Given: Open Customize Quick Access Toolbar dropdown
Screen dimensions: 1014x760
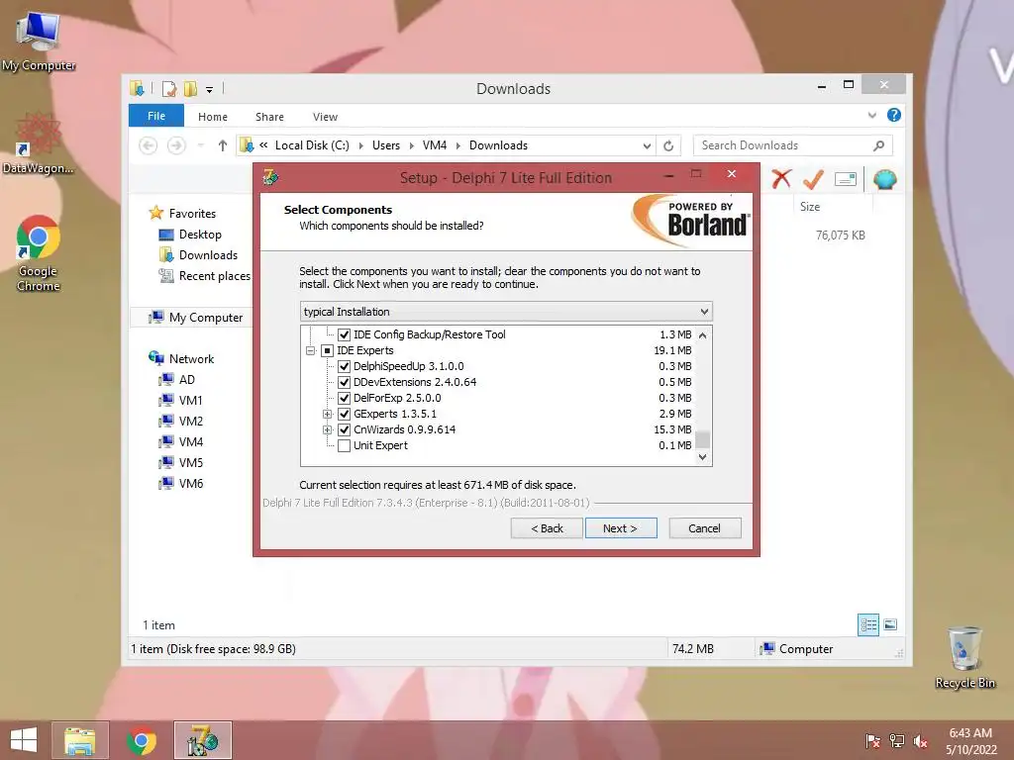Looking at the screenshot, I should tap(210, 90).
